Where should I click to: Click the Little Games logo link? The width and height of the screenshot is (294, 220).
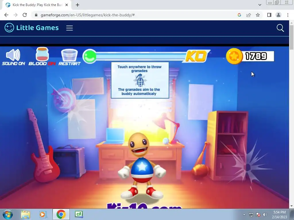pos(32,28)
